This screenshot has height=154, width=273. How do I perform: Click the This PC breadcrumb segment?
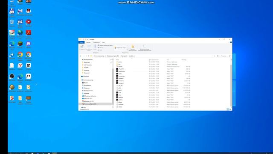[99, 56]
